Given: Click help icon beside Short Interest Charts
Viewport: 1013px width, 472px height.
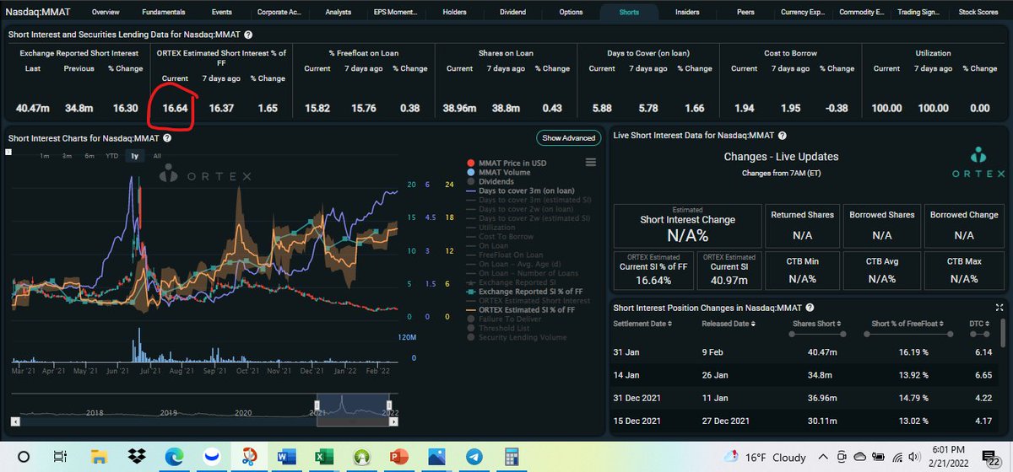Looking at the screenshot, I should tap(166, 137).
